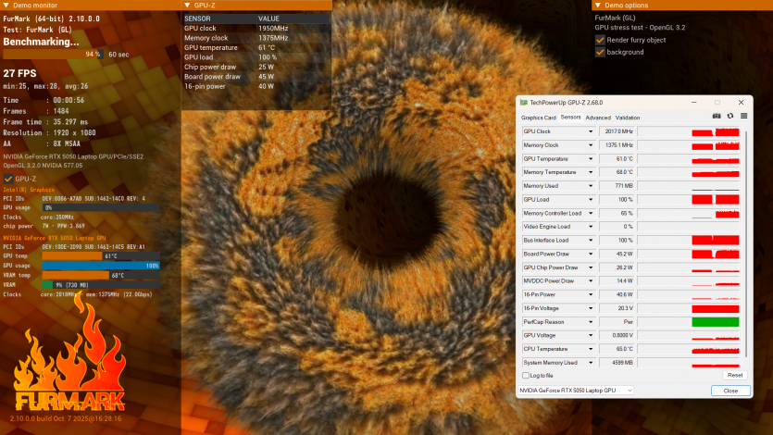Uncheck the Render furry object checkbox

click(600, 40)
